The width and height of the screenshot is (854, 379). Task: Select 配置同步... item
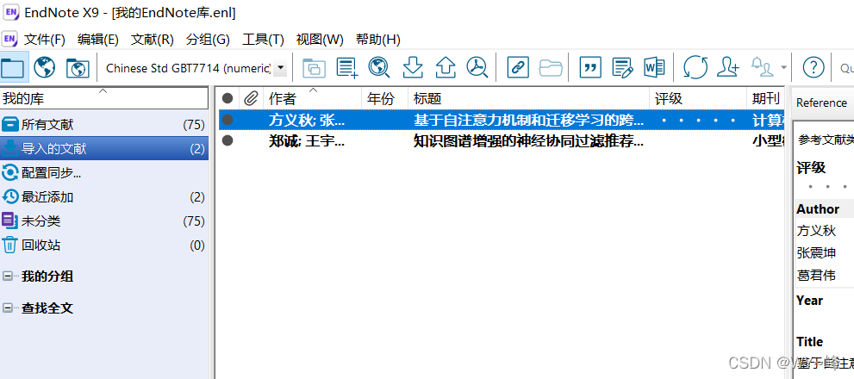coord(104,172)
